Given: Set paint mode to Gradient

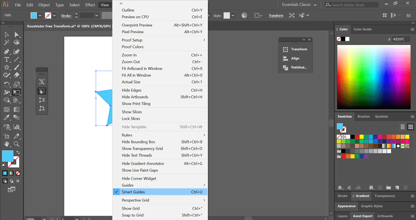Looking at the screenshot, I should (x=11, y=173).
